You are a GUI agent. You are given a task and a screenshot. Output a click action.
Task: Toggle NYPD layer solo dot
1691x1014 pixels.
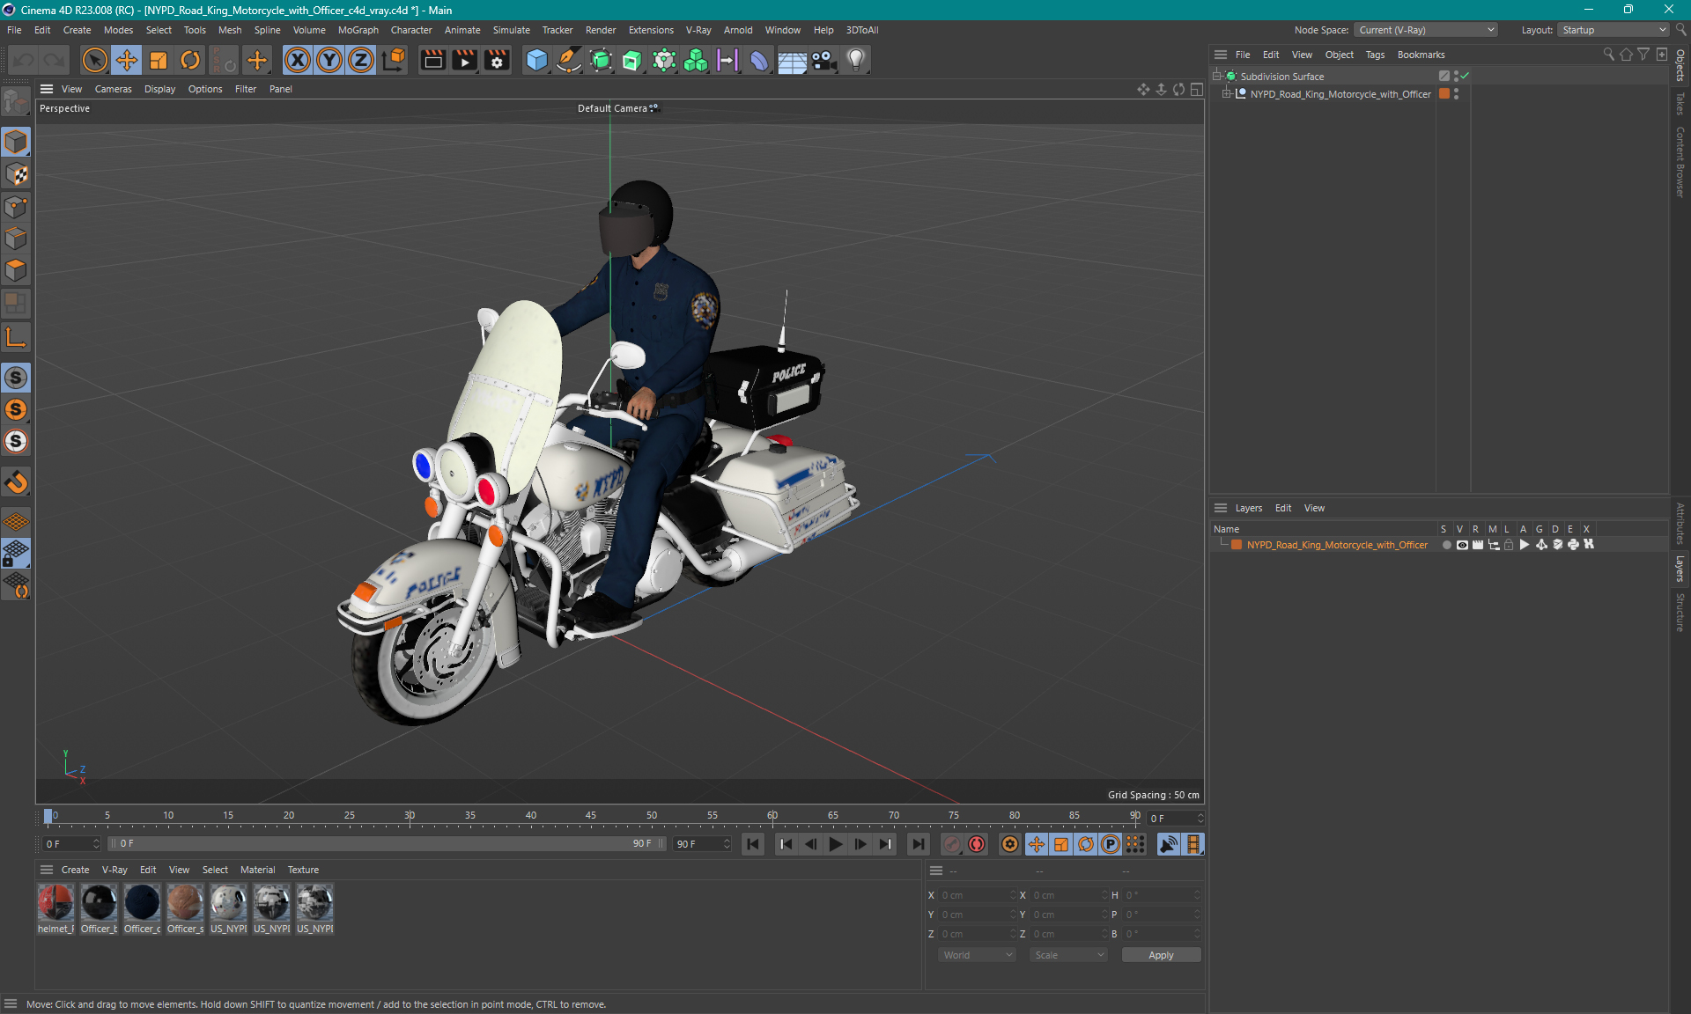pos(1446,545)
